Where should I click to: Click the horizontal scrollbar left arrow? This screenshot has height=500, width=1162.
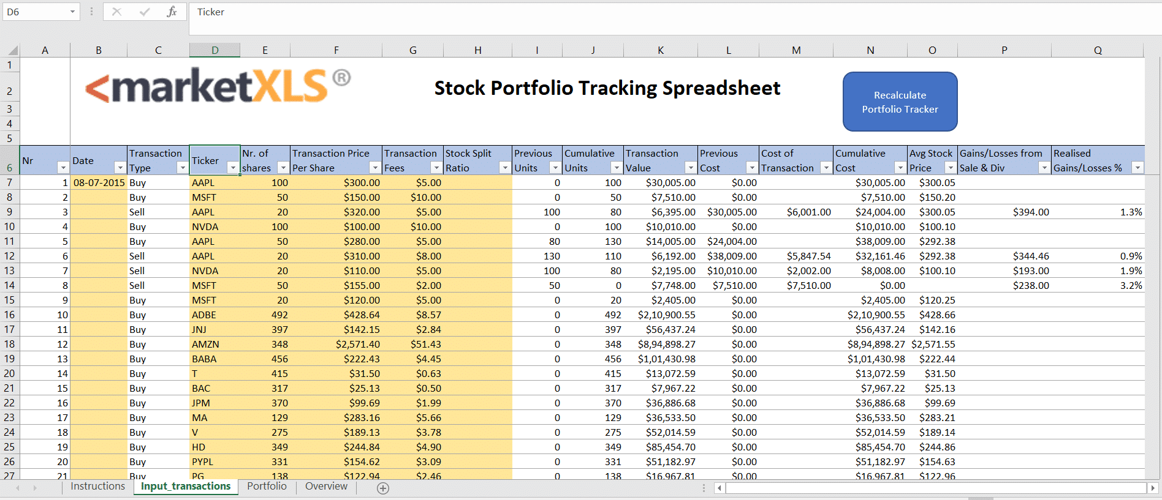[720, 488]
